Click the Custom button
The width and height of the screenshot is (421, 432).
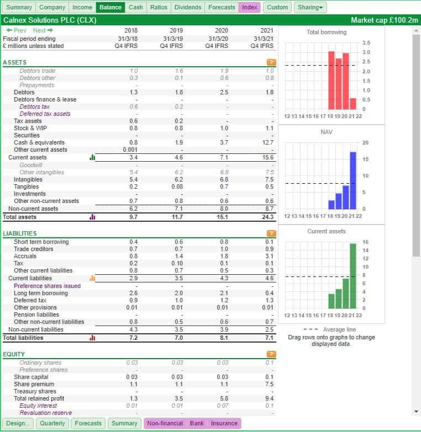coord(277,7)
